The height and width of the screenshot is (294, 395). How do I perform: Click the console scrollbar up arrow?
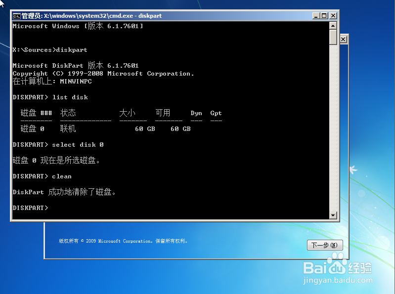coord(333,26)
